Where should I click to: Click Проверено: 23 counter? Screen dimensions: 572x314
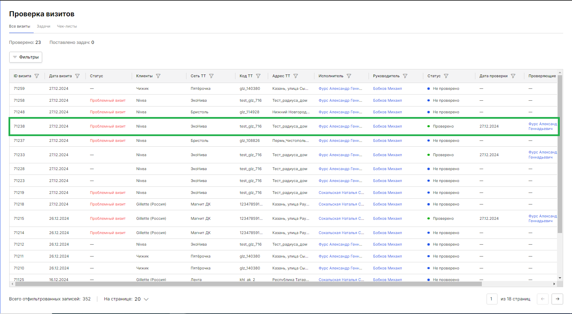(25, 43)
